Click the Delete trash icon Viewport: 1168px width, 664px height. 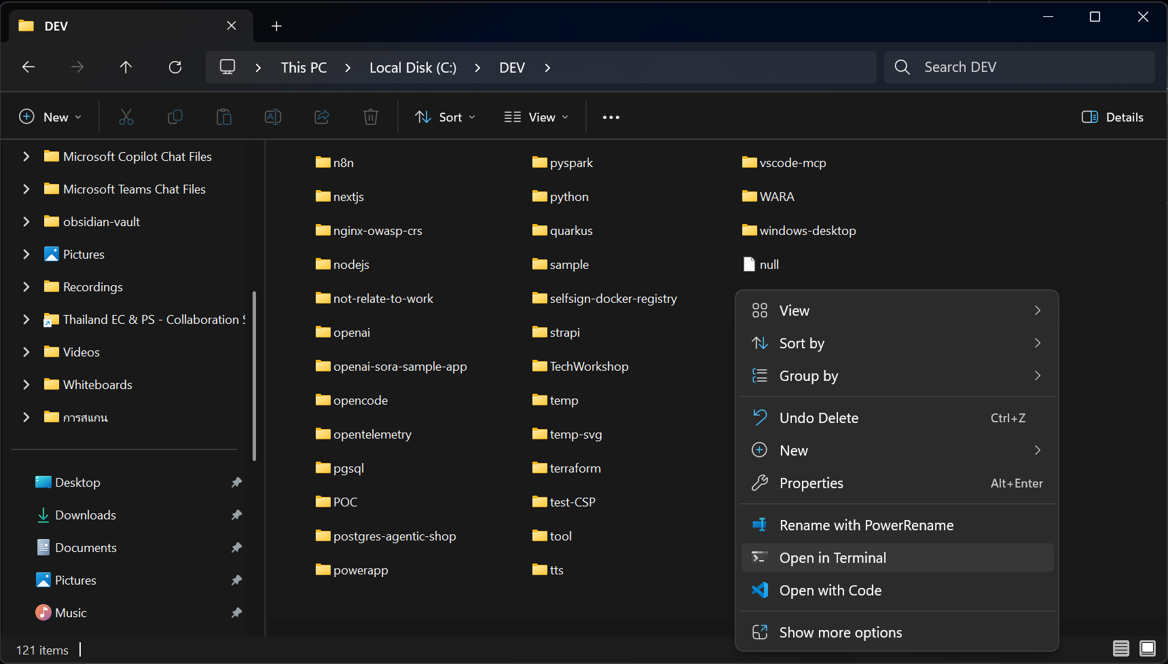pos(371,117)
